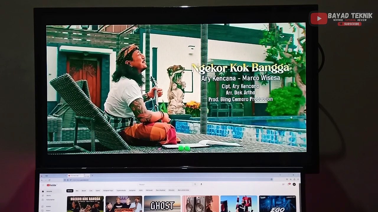Select the Musik filter chip
This screenshot has width=378, height=212.
[84, 191]
